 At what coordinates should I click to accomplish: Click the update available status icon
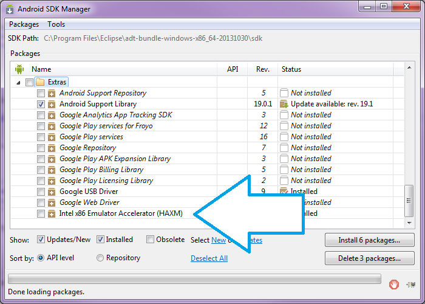[284, 104]
